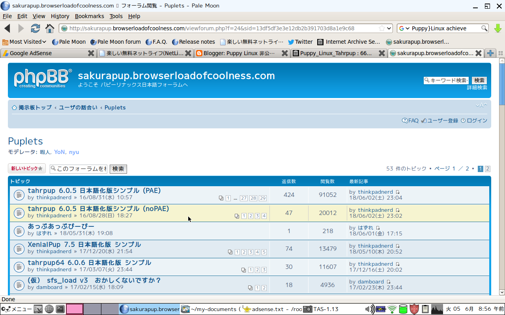Open the Bookmarks menu
Screen dimensions: 505x315
[x=90, y=16]
